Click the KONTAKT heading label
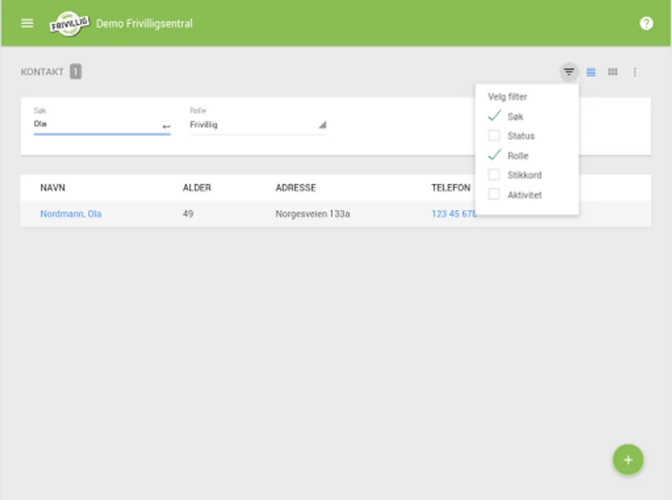The width and height of the screenshot is (672, 500). point(42,72)
